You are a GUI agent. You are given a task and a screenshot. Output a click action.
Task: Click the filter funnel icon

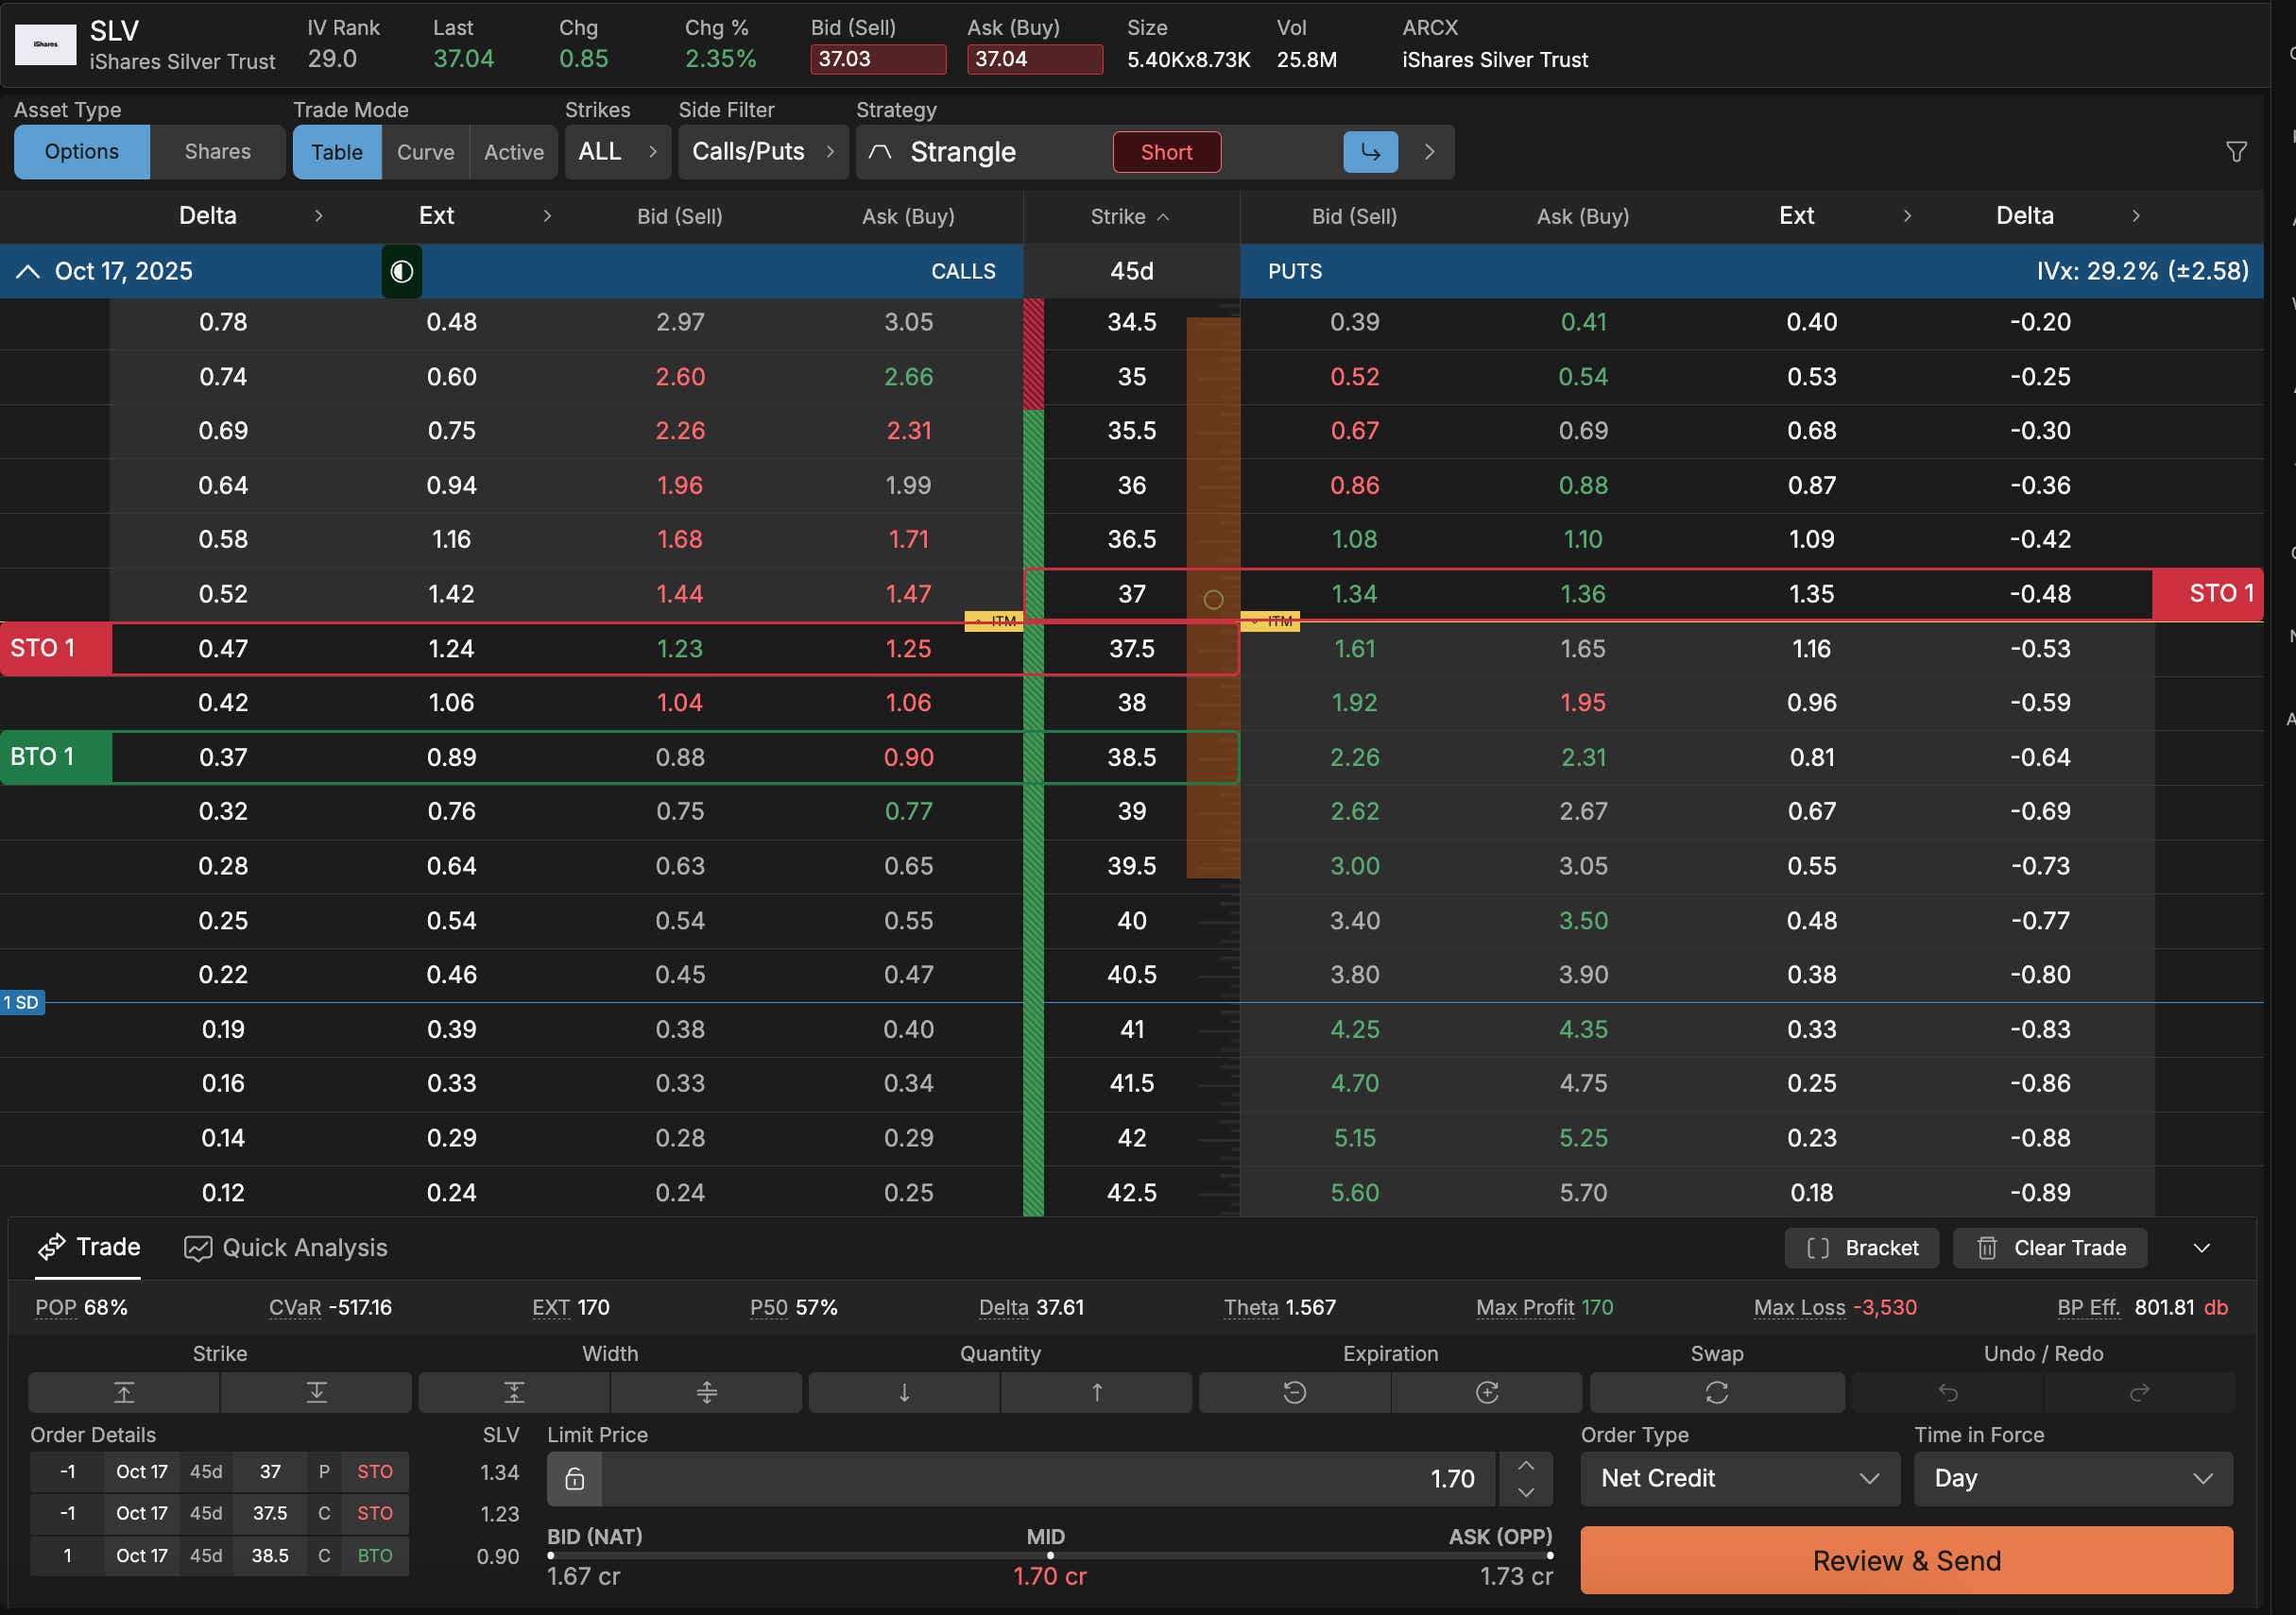tap(2236, 152)
